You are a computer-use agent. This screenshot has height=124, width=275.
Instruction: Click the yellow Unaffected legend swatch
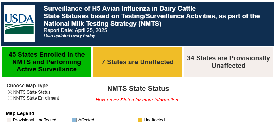click(140, 120)
